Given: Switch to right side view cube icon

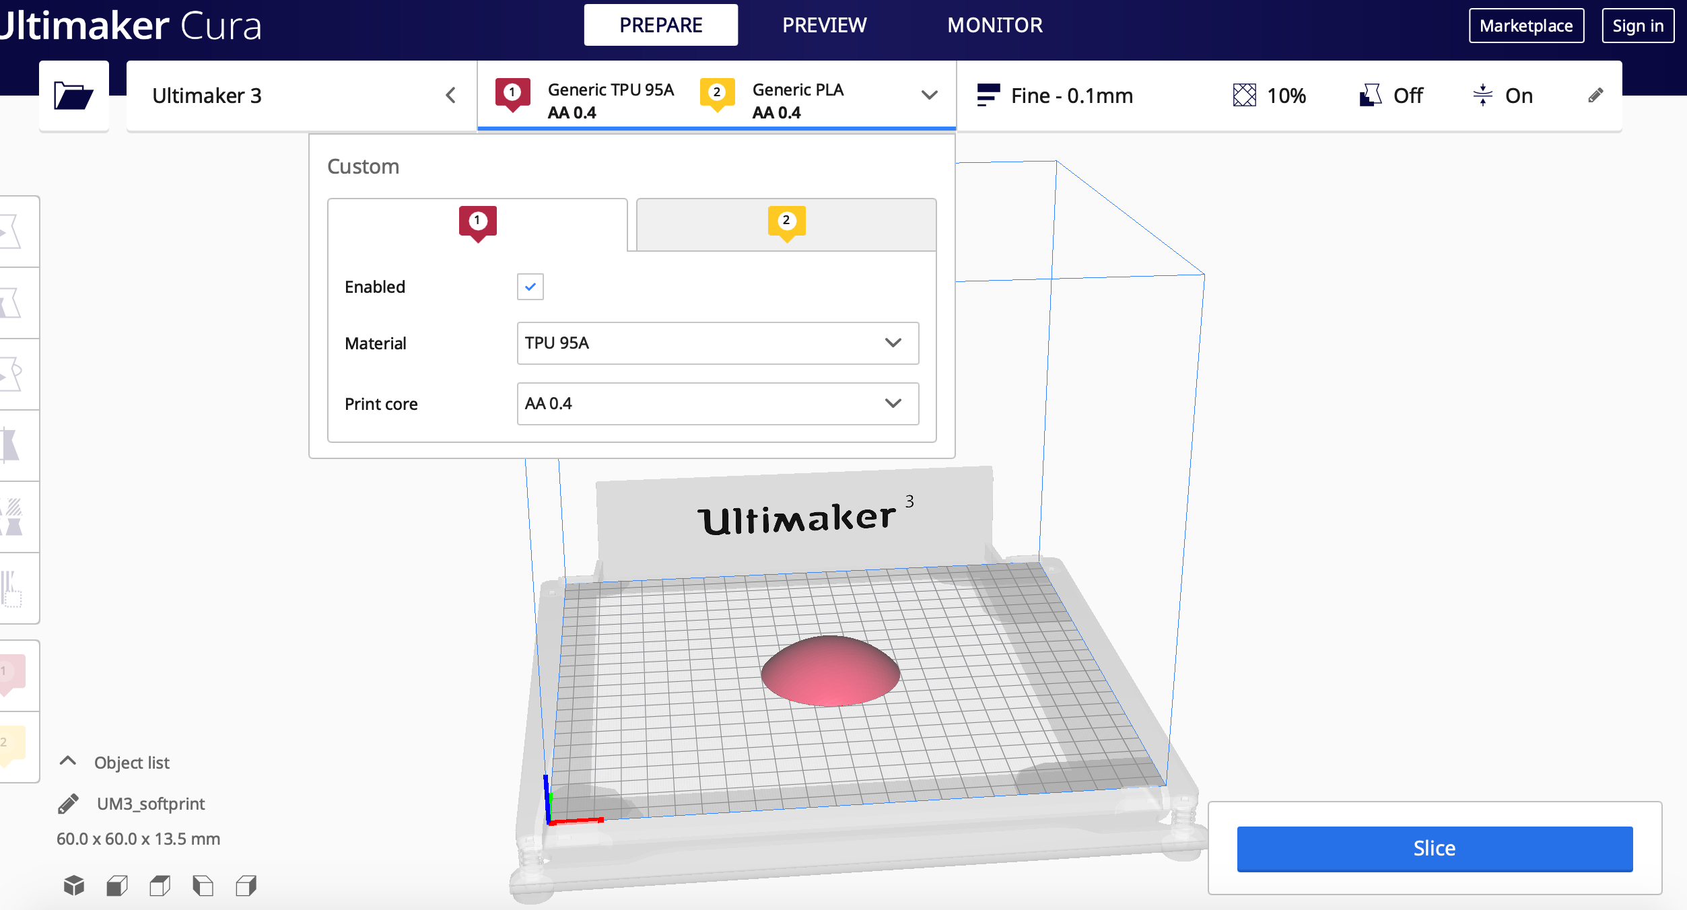Looking at the screenshot, I should (246, 885).
